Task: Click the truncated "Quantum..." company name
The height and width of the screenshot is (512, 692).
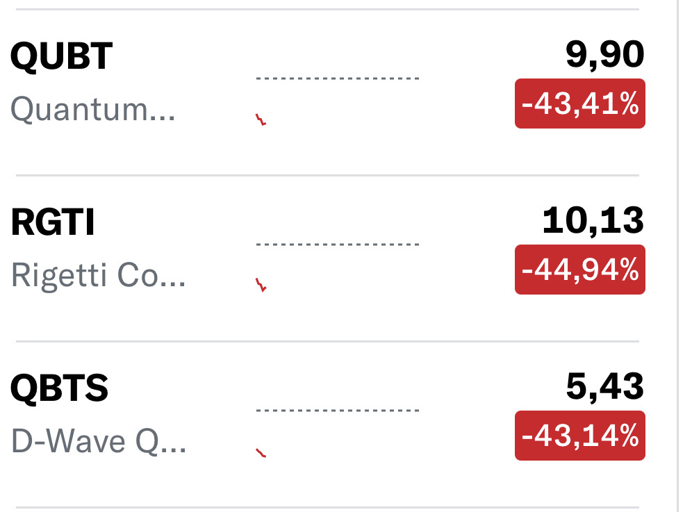Action: pos(93,110)
